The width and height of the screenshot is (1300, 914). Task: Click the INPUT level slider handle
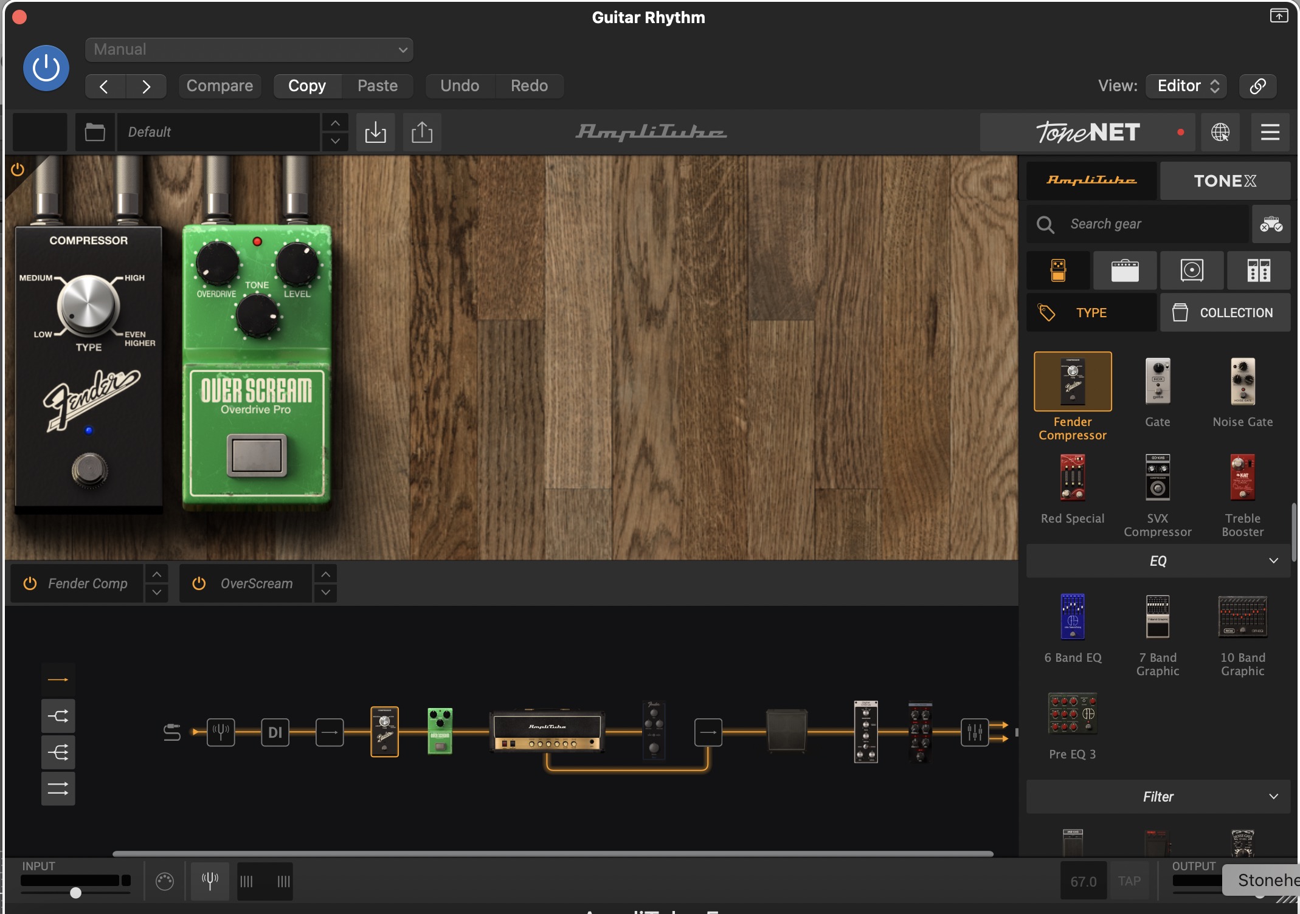tap(75, 893)
